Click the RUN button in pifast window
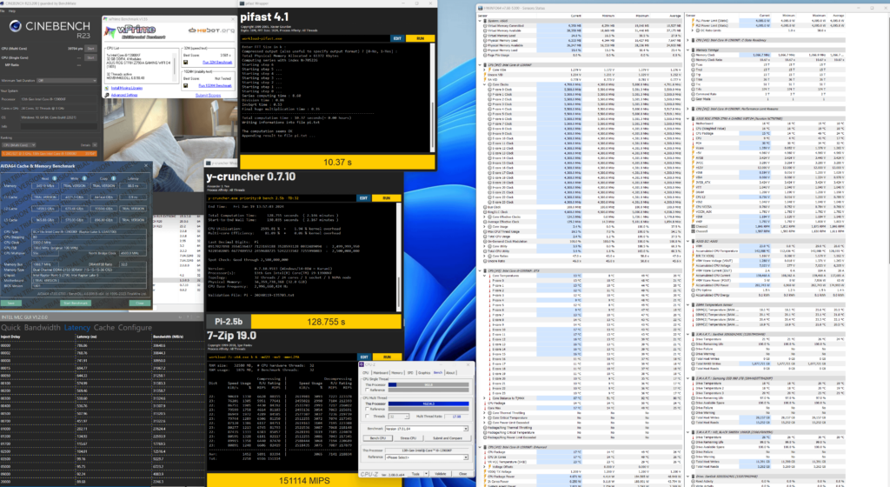 (x=420, y=38)
